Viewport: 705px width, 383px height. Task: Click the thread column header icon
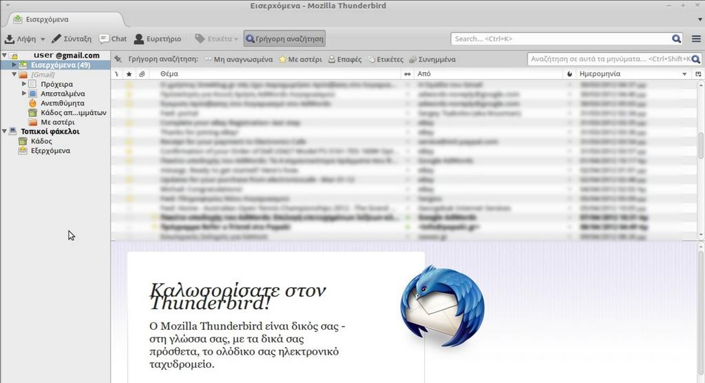[x=116, y=74]
